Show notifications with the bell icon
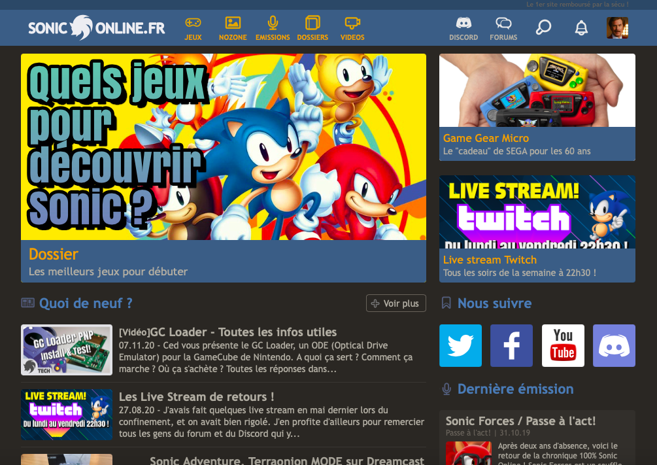Screen dimensions: 657x465 click(581, 27)
